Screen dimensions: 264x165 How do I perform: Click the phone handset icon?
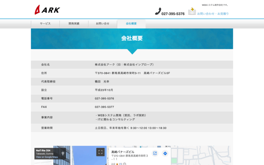click(158, 11)
